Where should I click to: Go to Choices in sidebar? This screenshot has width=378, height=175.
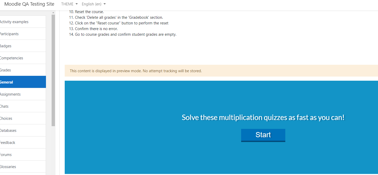pyautogui.click(x=23, y=118)
